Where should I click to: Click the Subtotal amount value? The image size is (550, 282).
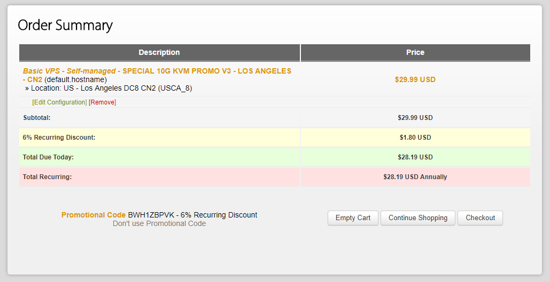pos(415,117)
